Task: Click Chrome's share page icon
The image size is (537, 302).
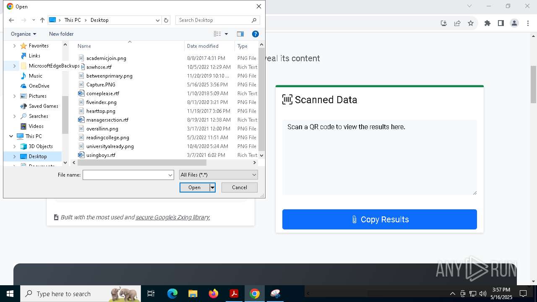Action: coord(457,23)
